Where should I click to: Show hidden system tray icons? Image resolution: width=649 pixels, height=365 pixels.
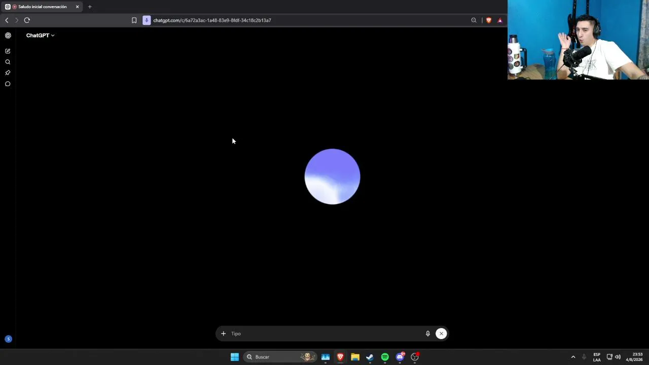573,357
